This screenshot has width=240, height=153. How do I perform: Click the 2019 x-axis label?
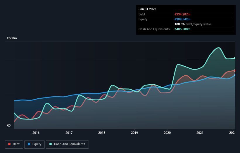[x=134, y=133]
